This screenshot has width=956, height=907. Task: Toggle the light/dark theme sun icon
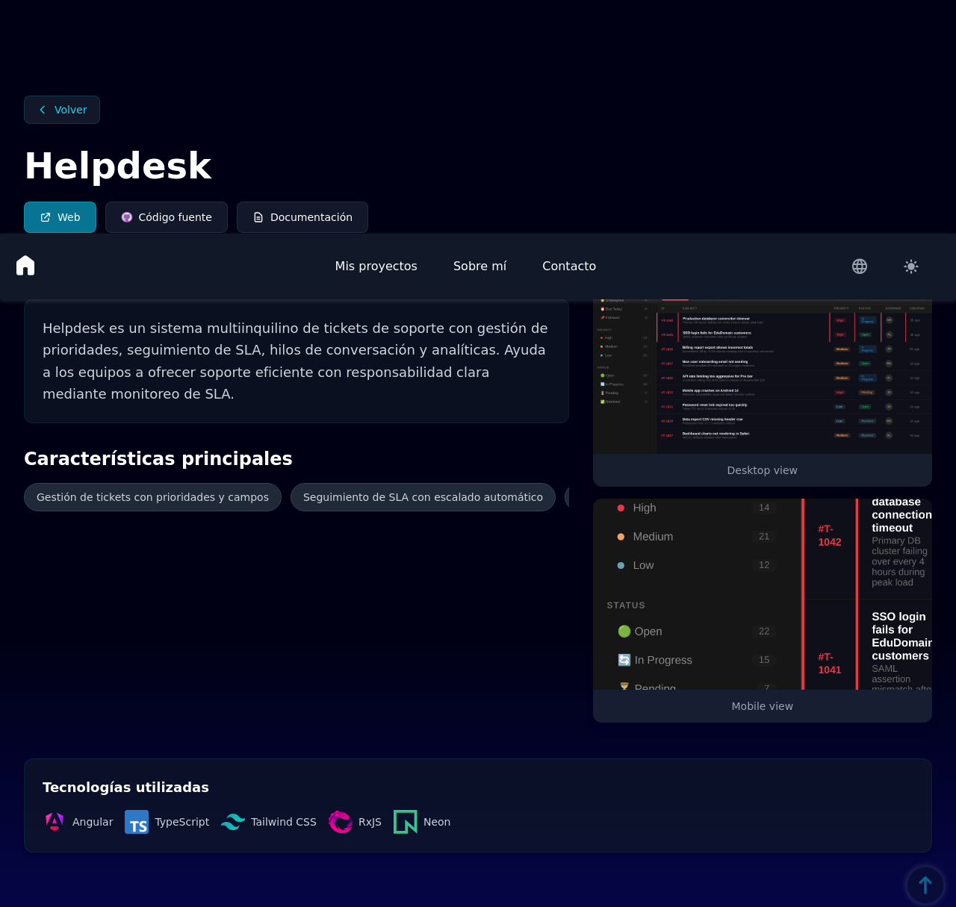[x=911, y=267]
